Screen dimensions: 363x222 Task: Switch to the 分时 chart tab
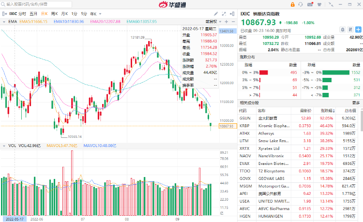(x=22, y=14)
